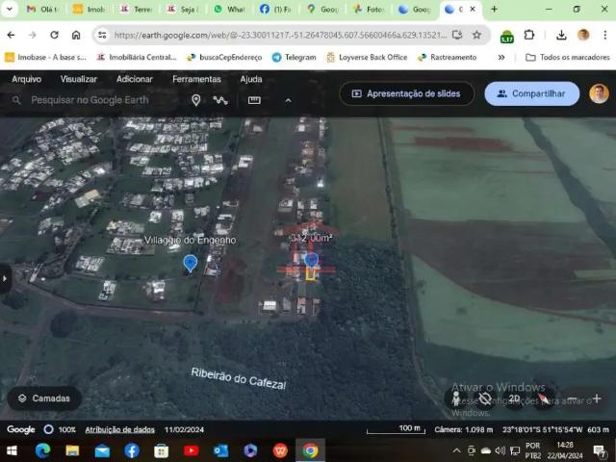Focus the Pesquisar no Google Earth field
Screen dimensions: 616x462
coord(90,100)
